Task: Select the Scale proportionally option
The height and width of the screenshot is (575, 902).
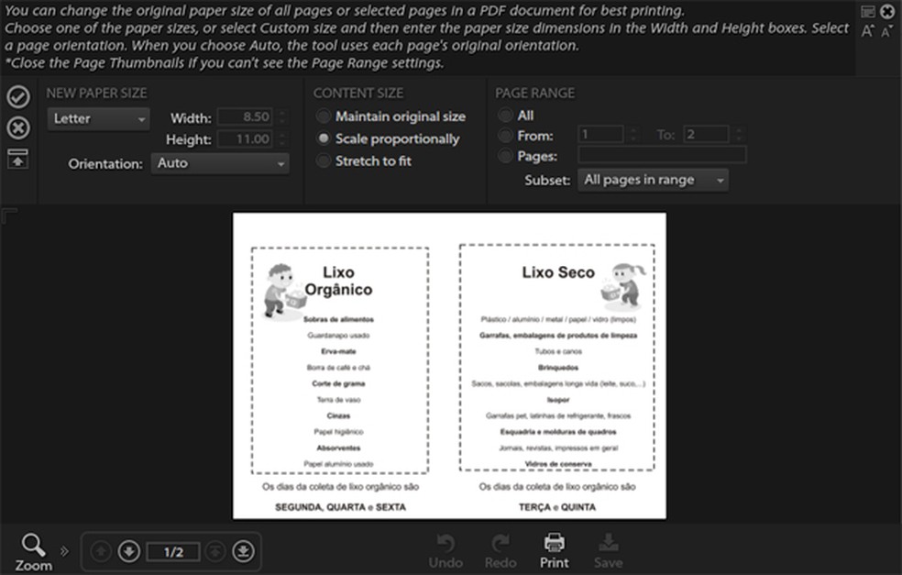Action: (x=324, y=139)
